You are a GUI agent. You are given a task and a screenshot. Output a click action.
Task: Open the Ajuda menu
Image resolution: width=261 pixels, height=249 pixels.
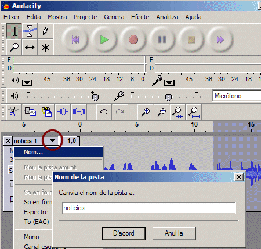click(x=193, y=17)
